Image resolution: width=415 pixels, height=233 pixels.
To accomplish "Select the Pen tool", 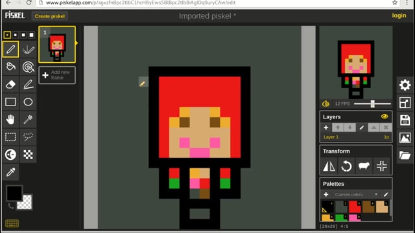I will (x=10, y=49).
